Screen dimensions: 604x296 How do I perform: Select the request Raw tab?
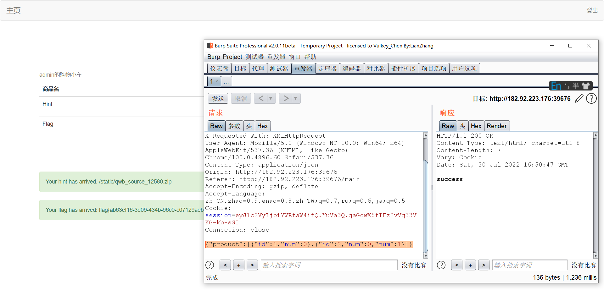tap(216, 126)
